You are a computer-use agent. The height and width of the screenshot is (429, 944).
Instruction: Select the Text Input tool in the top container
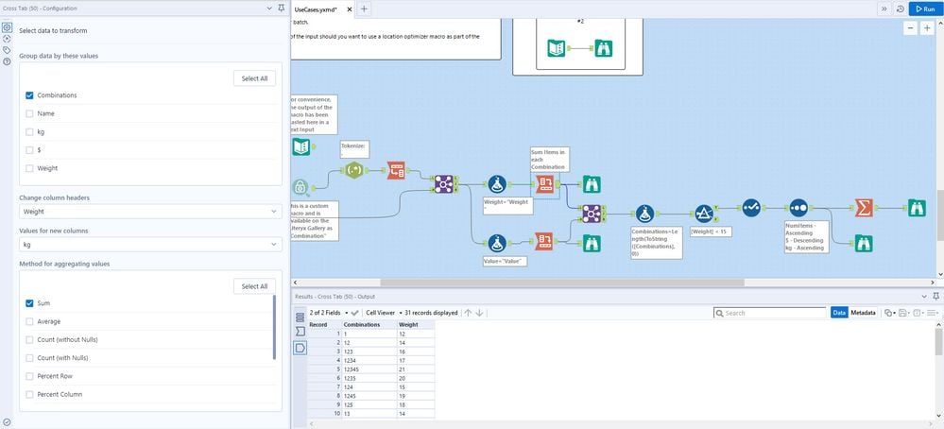point(557,48)
